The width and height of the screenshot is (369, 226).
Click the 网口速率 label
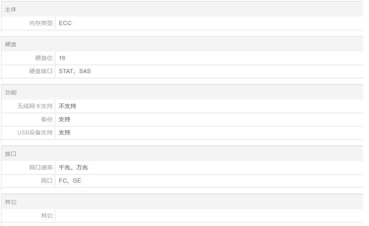pos(41,168)
